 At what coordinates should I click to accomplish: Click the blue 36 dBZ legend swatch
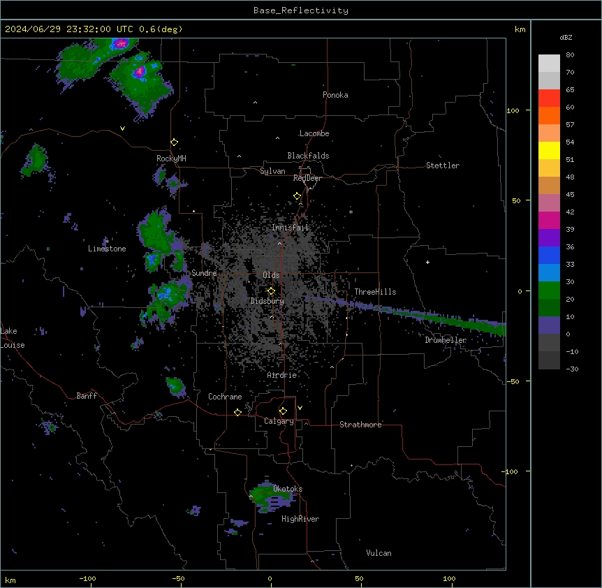[549, 255]
